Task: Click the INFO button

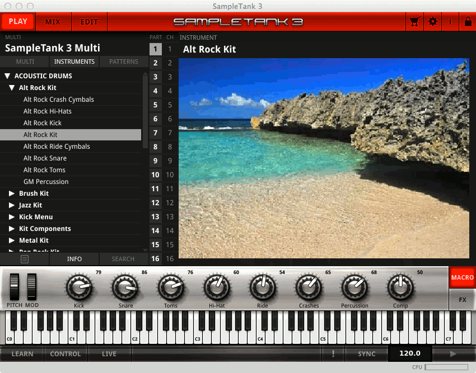Action: coord(74,259)
